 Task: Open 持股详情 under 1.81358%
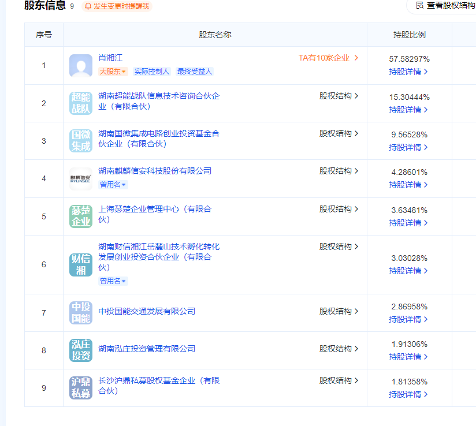click(x=408, y=394)
